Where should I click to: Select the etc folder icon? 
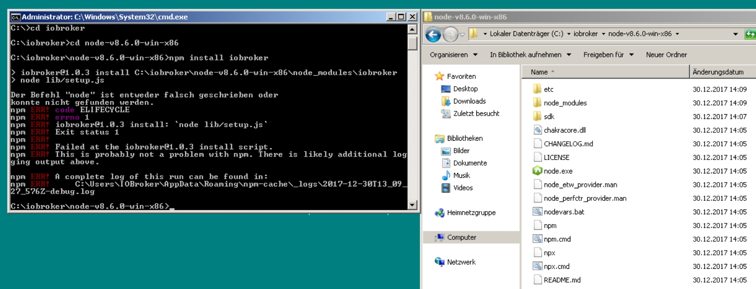coord(538,89)
